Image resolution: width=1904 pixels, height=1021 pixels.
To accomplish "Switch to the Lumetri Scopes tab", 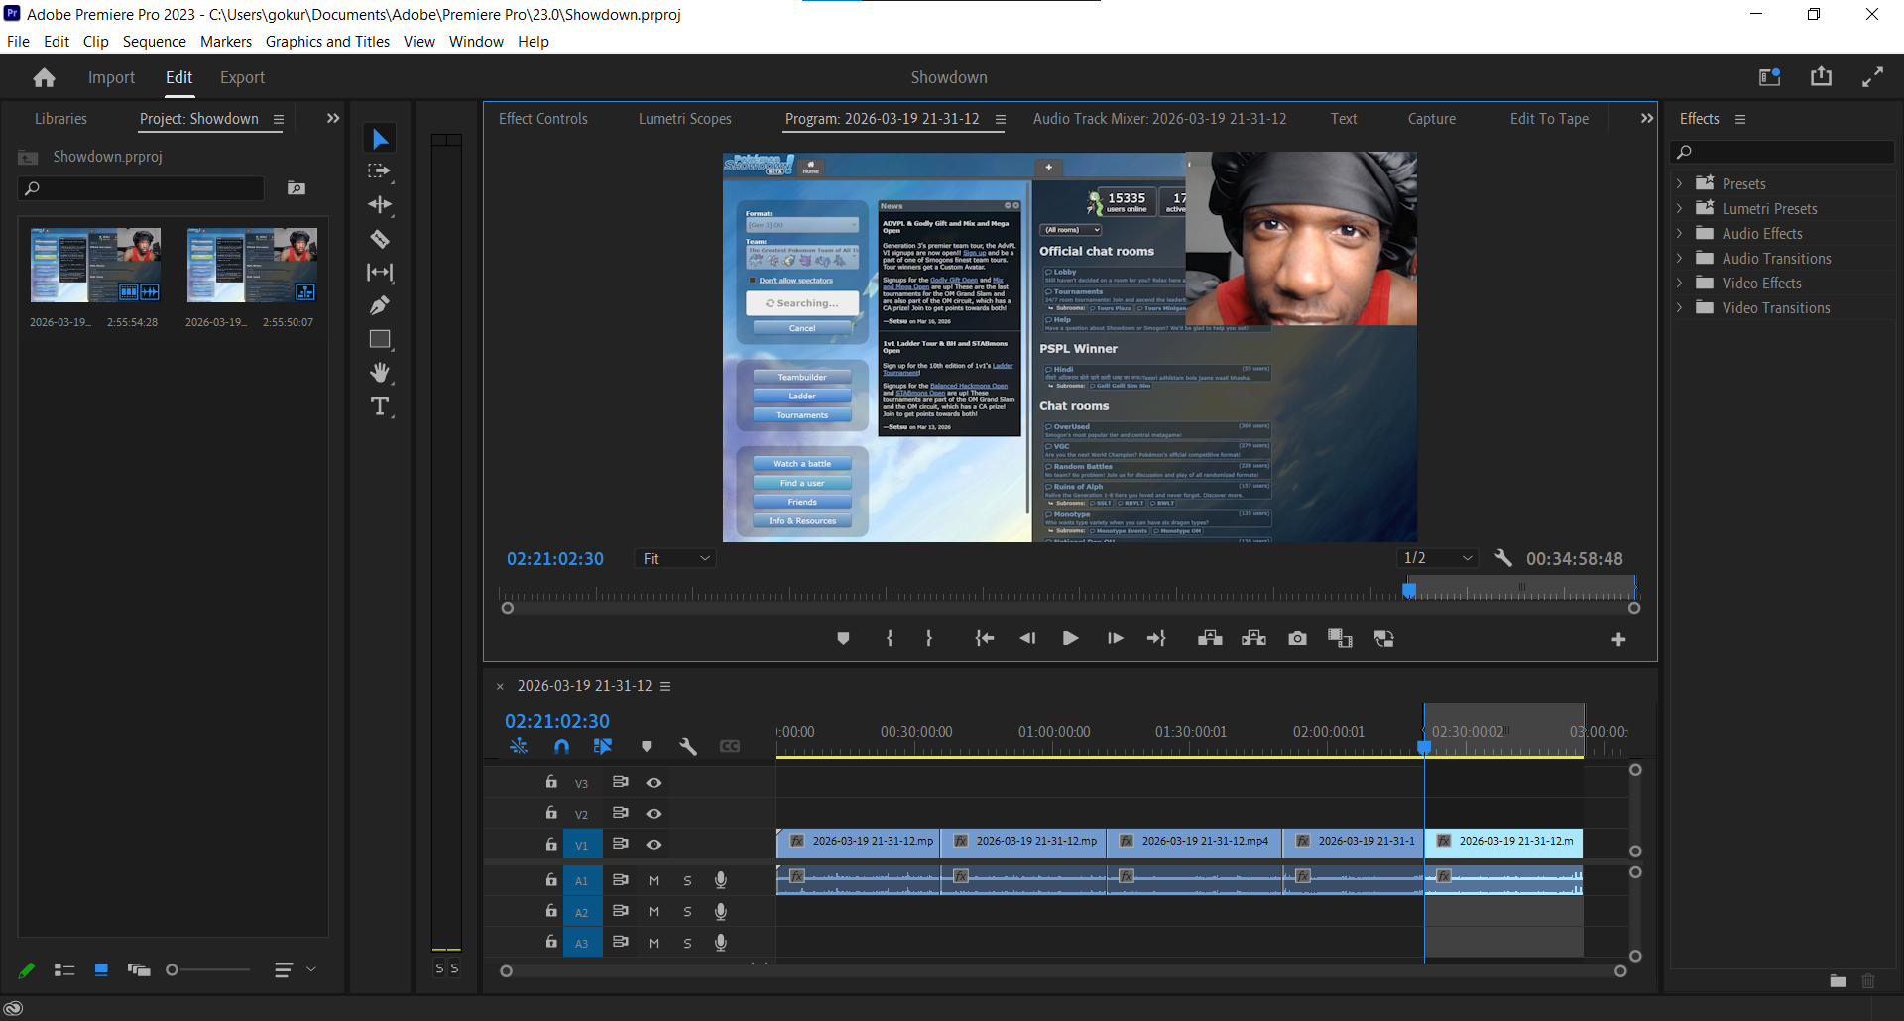I will click(x=684, y=118).
